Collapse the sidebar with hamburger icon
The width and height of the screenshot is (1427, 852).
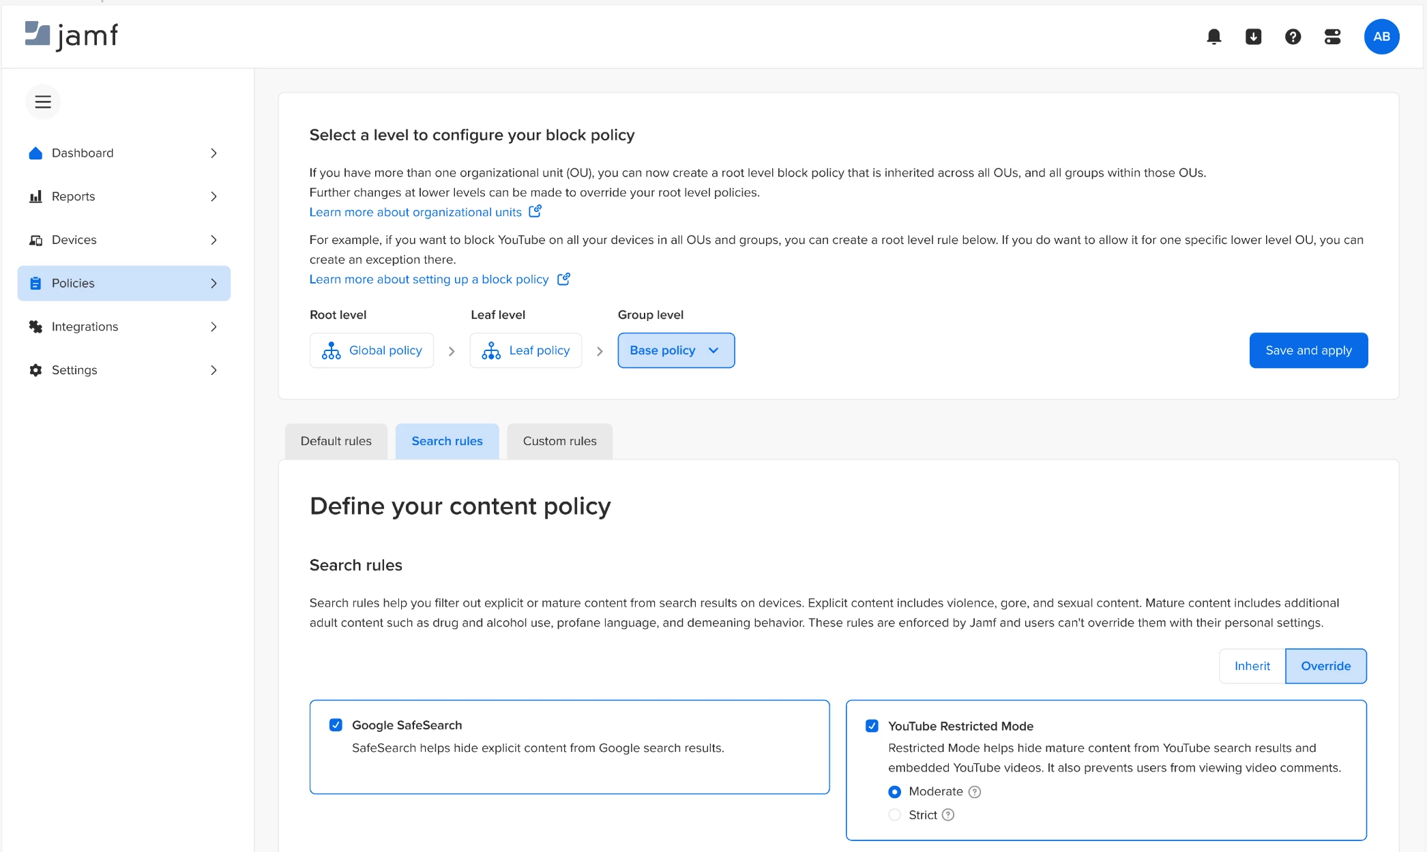coord(43,102)
